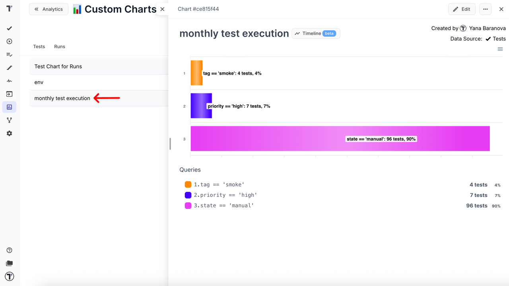Open Settings via the gear icon
509x286 pixels.
point(9,133)
